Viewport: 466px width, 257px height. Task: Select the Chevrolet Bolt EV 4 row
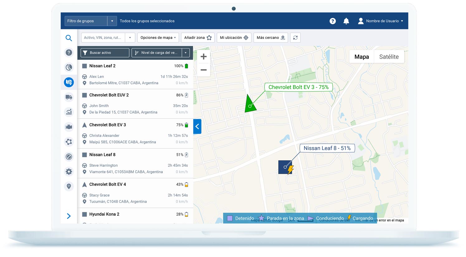click(135, 193)
